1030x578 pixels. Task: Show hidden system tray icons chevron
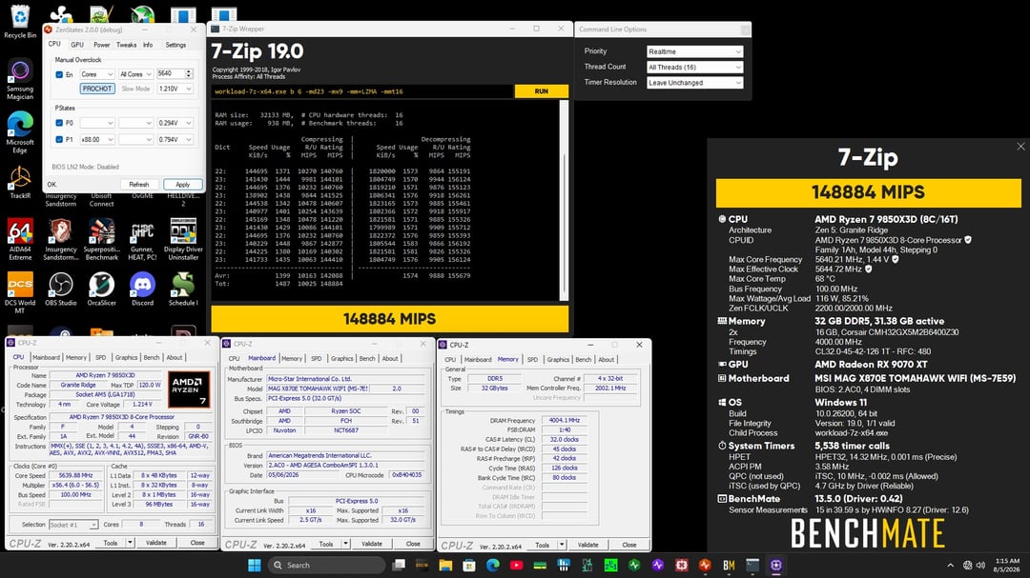click(x=950, y=565)
